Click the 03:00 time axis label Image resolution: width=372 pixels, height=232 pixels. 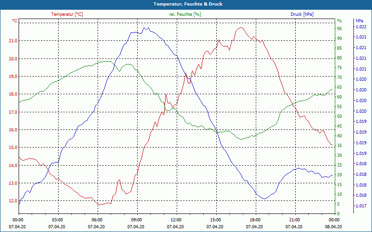(57, 219)
